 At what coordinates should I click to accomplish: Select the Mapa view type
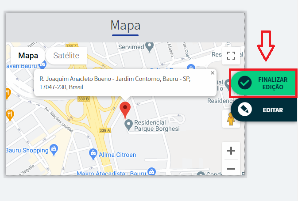[x=28, y=56]
